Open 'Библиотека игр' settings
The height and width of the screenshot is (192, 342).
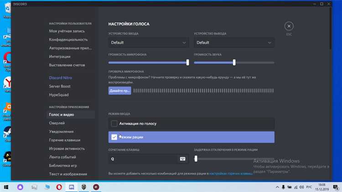pyautogui.click(x=63, y=166)
